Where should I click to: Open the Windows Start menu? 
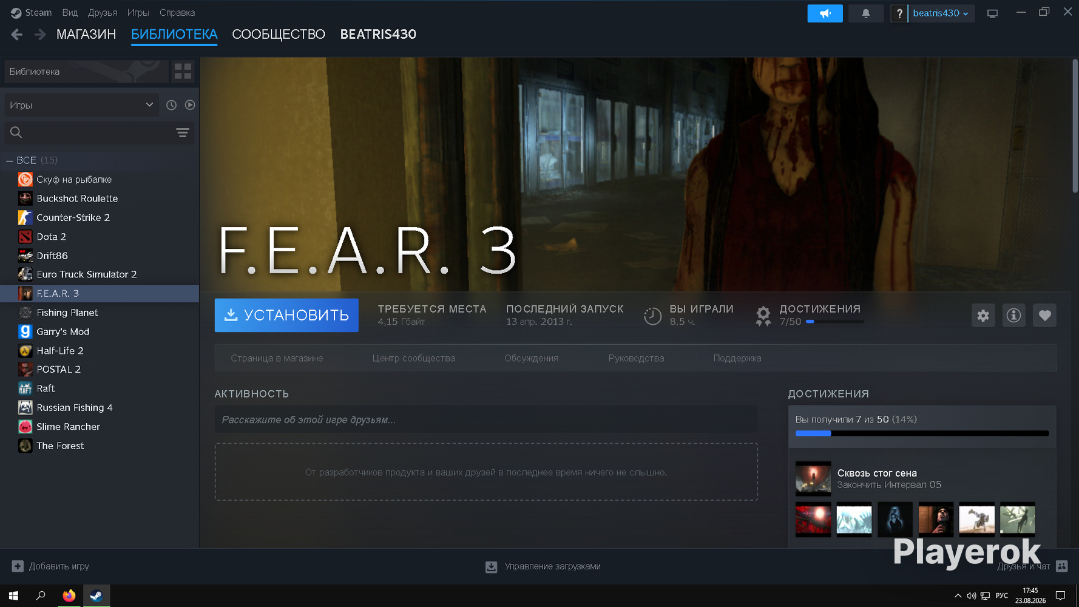[x=13, y=595]
